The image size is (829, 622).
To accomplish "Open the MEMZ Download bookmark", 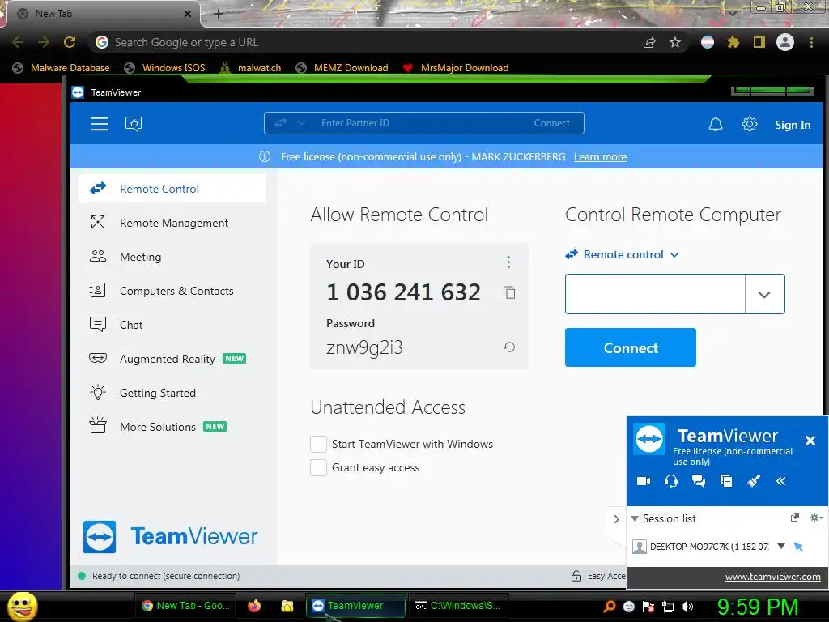I will pos(342,68).
